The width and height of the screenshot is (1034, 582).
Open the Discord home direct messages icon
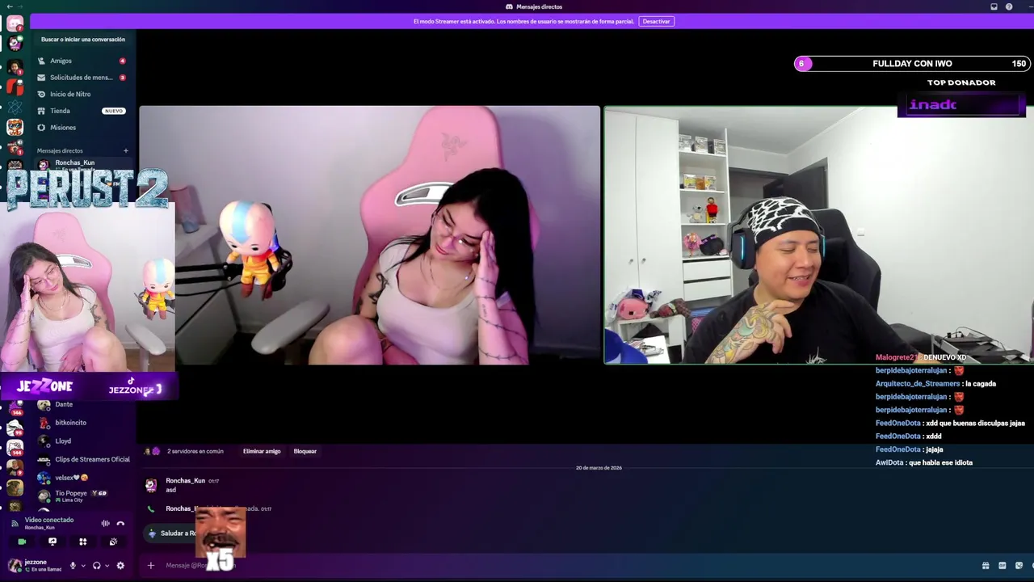(15, 23)
